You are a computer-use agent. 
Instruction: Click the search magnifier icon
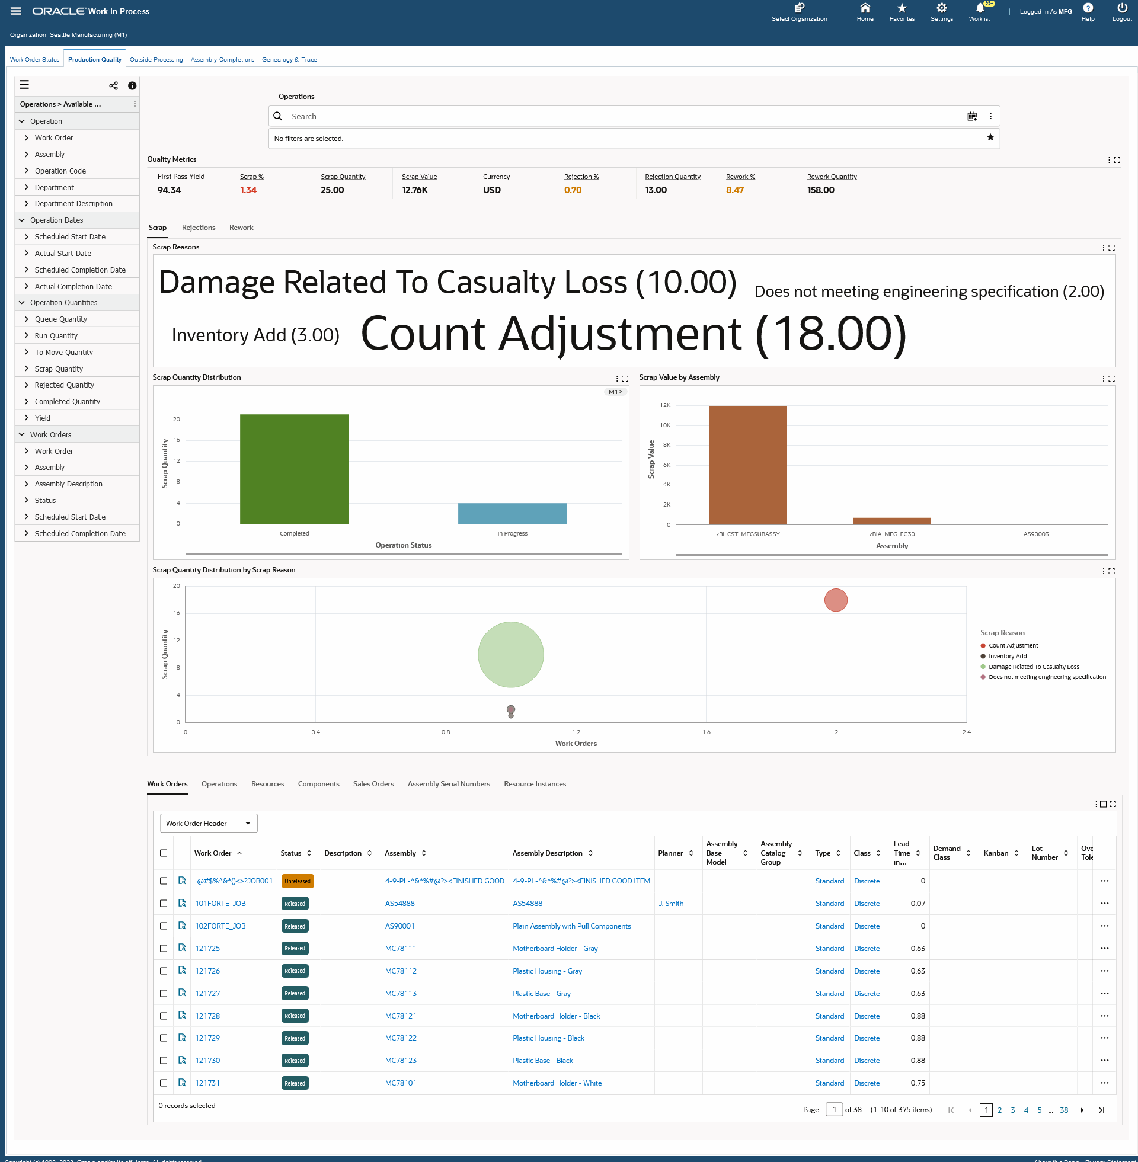click(278, 116)
